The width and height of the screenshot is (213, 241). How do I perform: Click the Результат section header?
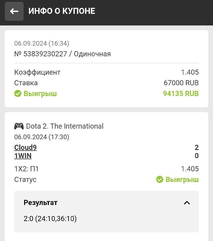click(41, 203)
